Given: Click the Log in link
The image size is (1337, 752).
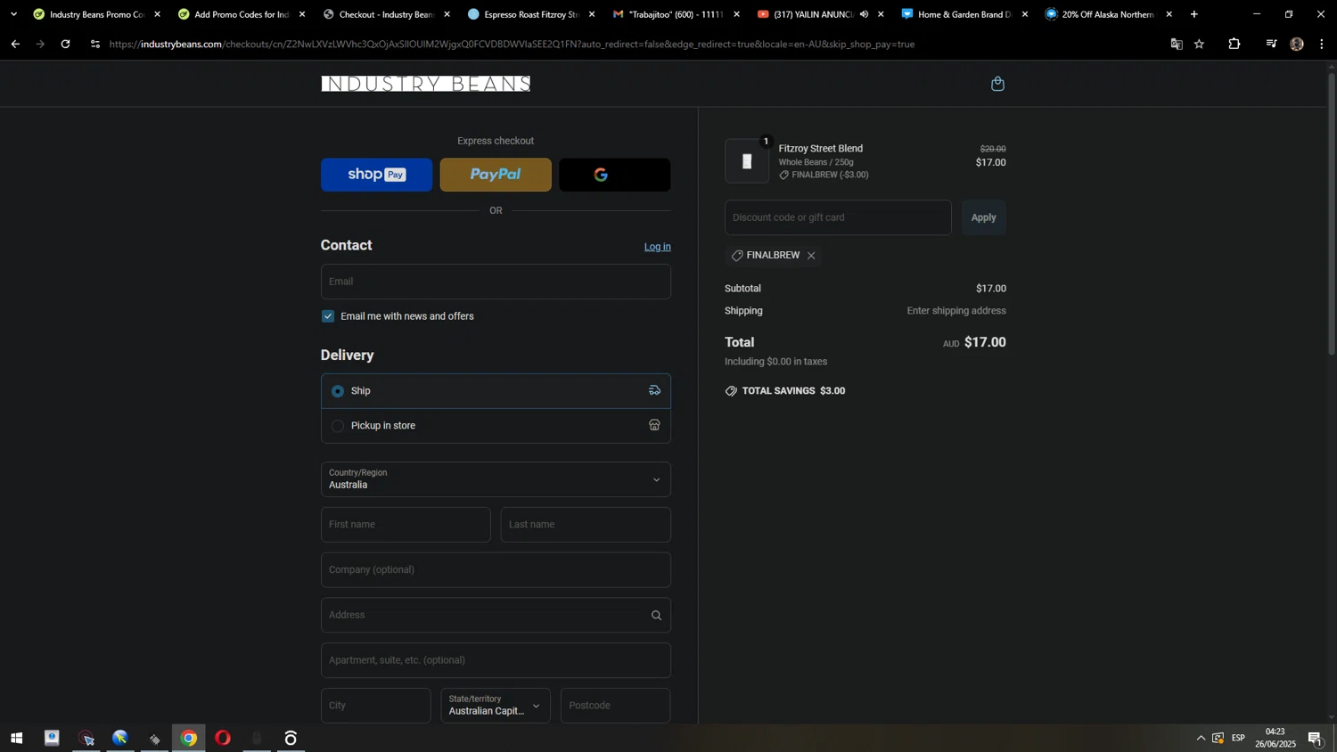Looking at the screenshot, I should (658, 247).
